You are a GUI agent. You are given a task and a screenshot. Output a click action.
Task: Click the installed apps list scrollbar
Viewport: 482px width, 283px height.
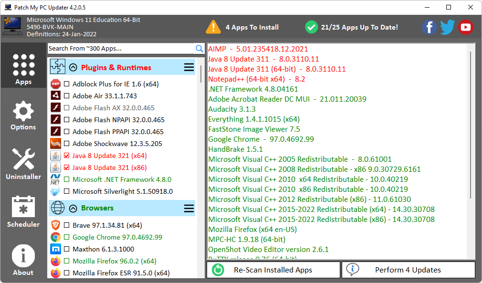pyautogui.click(x=471, y=125)
